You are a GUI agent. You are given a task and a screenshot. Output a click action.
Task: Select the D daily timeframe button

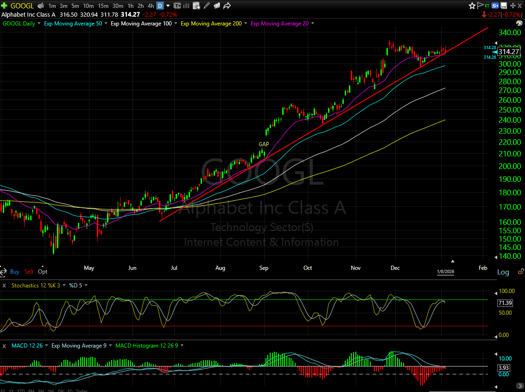(x=160, y=6)
